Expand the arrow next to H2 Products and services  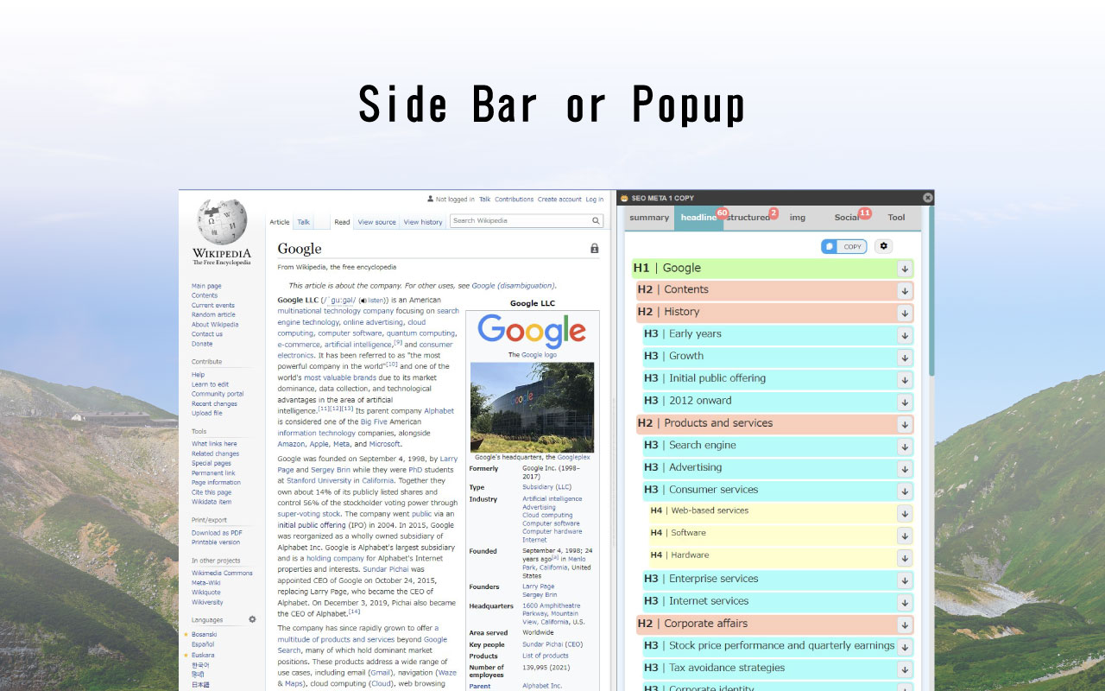tap(904, 424)
